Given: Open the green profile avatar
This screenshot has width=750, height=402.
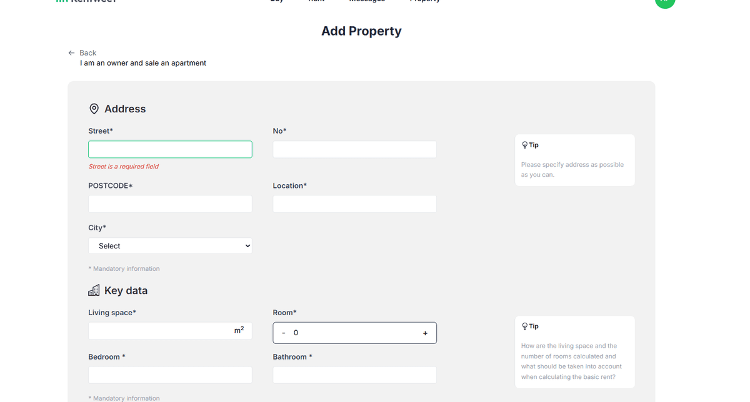Looking at the screenshot, I should (x=665, y=3).
